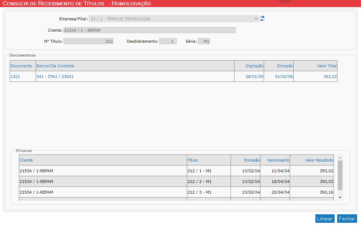361x226 pixels.
Task: Select title row 212 / 1 - M1
Action: 176,171
